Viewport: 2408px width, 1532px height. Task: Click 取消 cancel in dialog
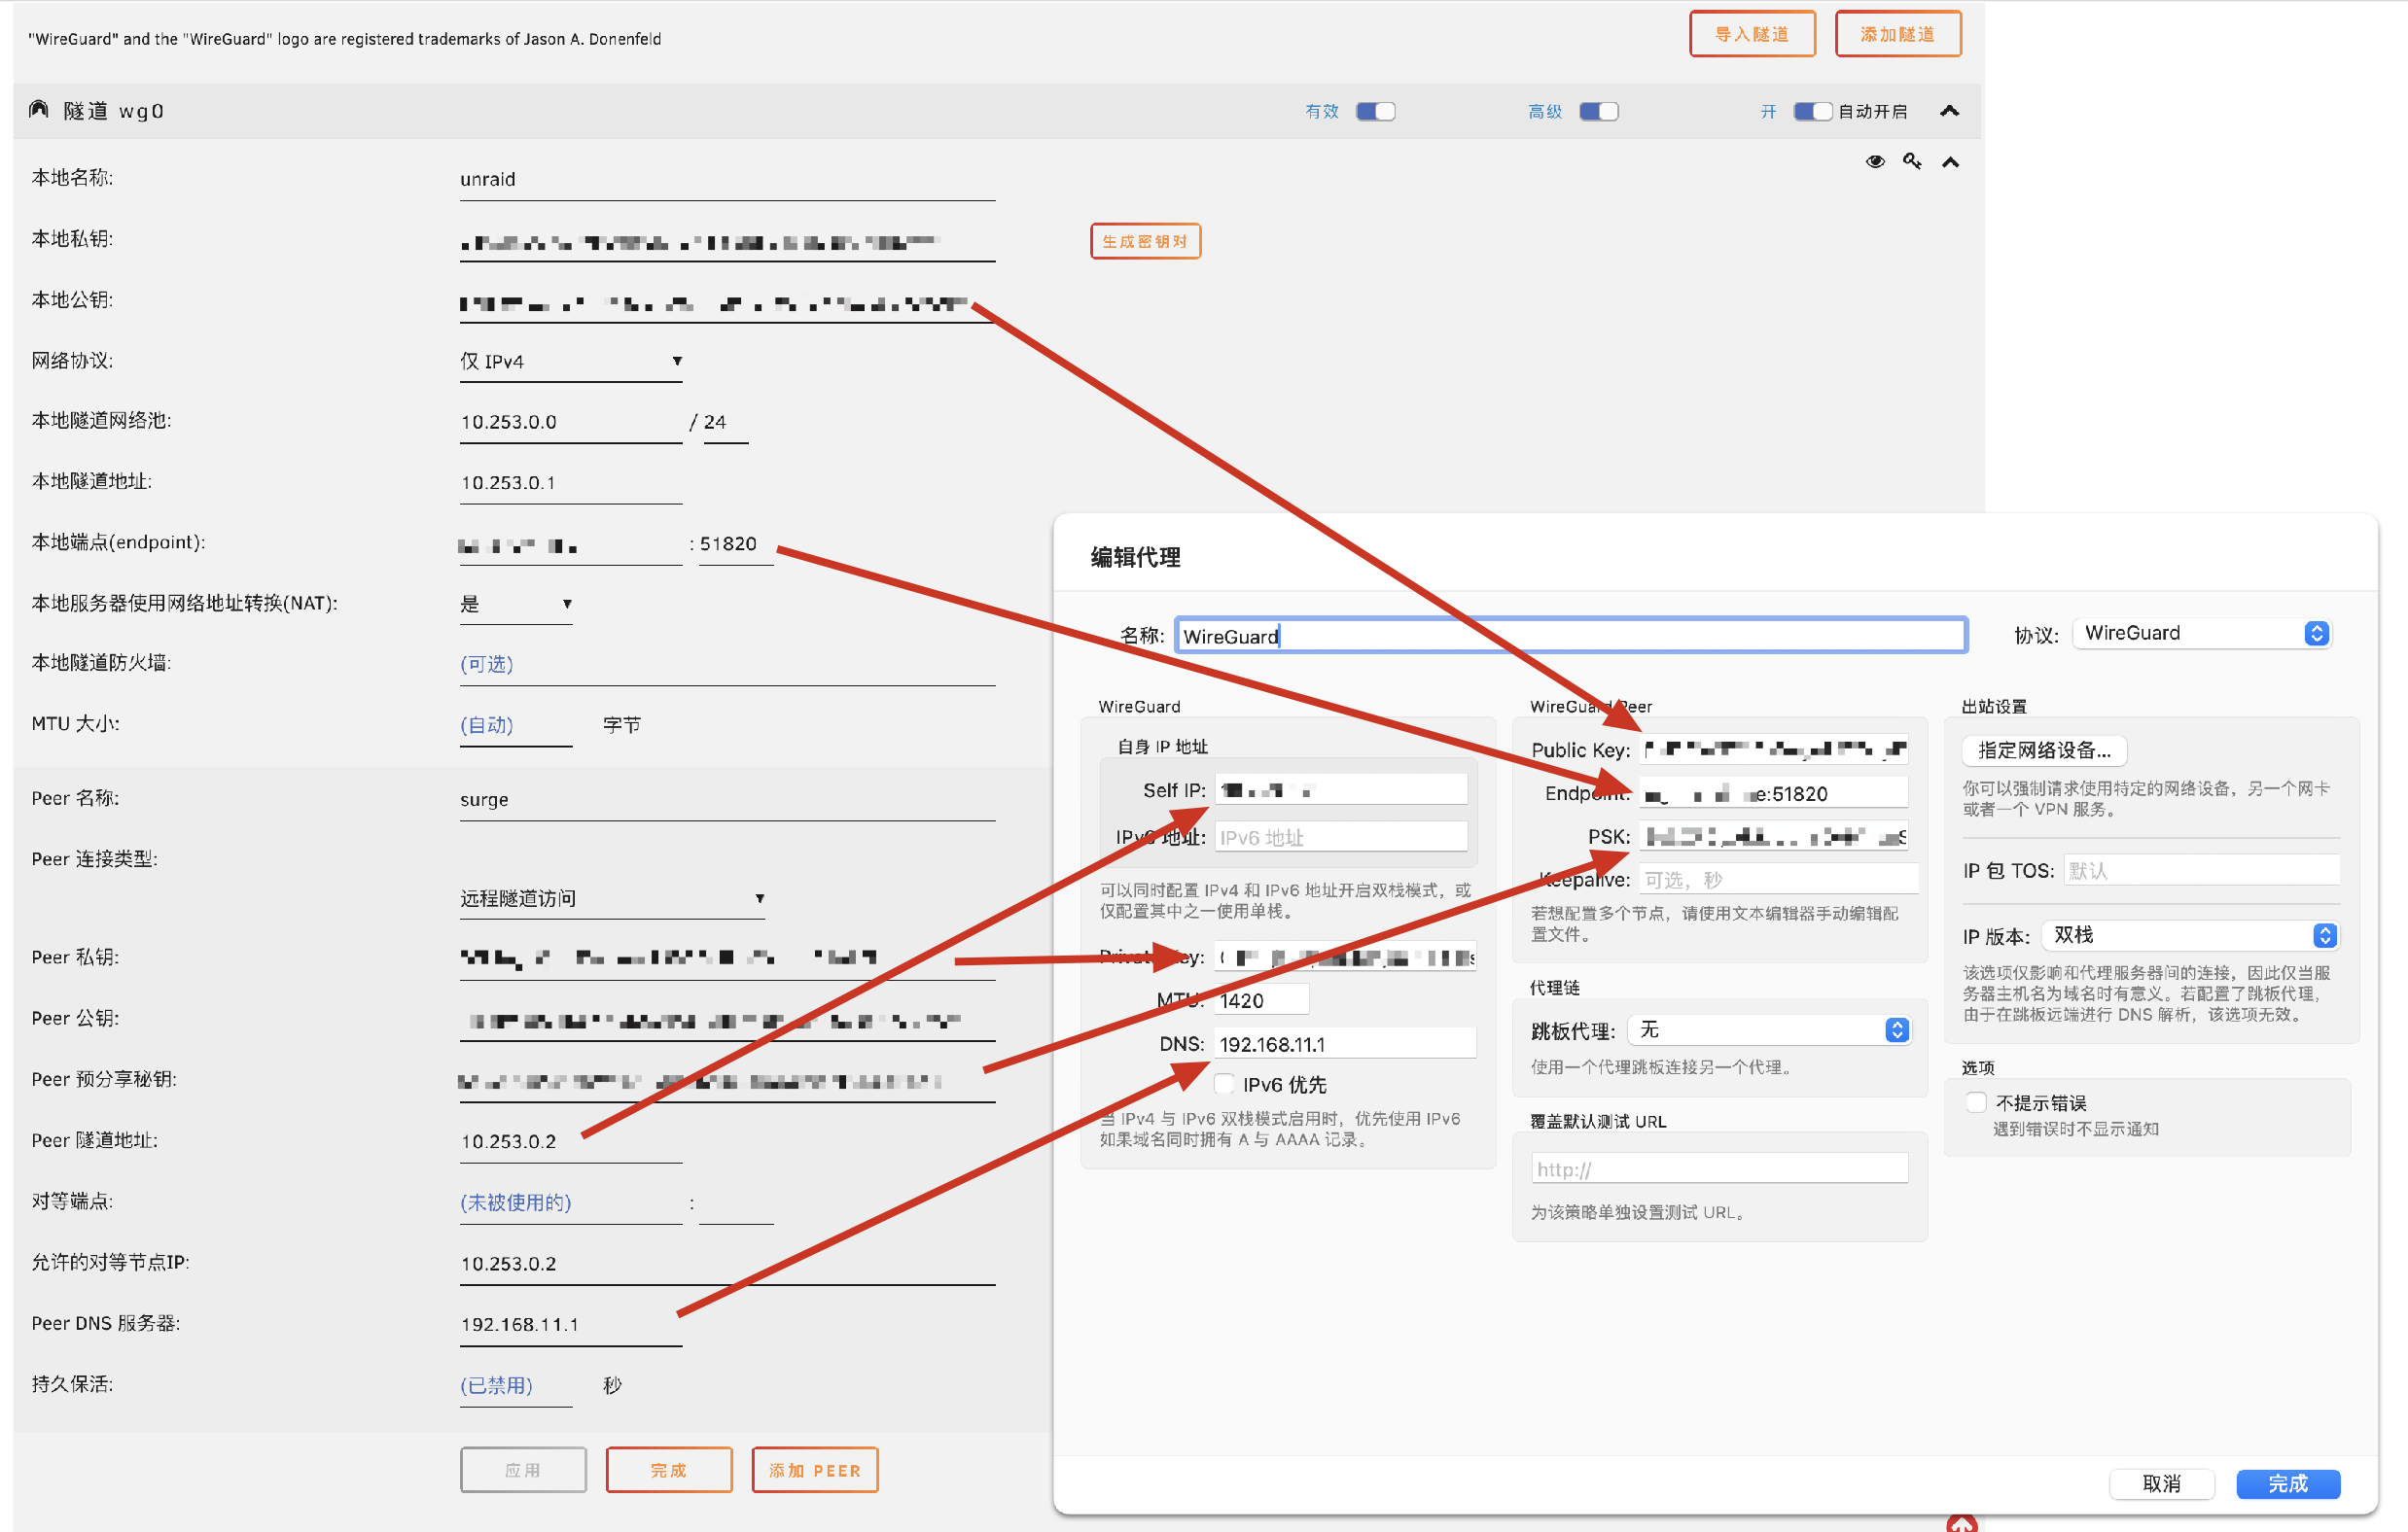point(2161,1484)
